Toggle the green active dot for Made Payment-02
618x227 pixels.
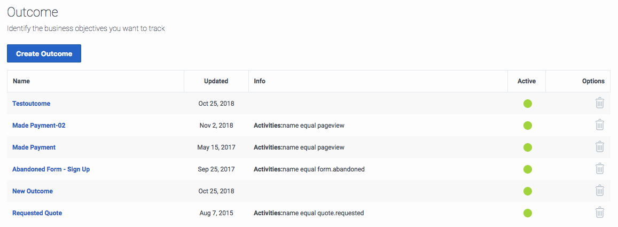[527, 126]
